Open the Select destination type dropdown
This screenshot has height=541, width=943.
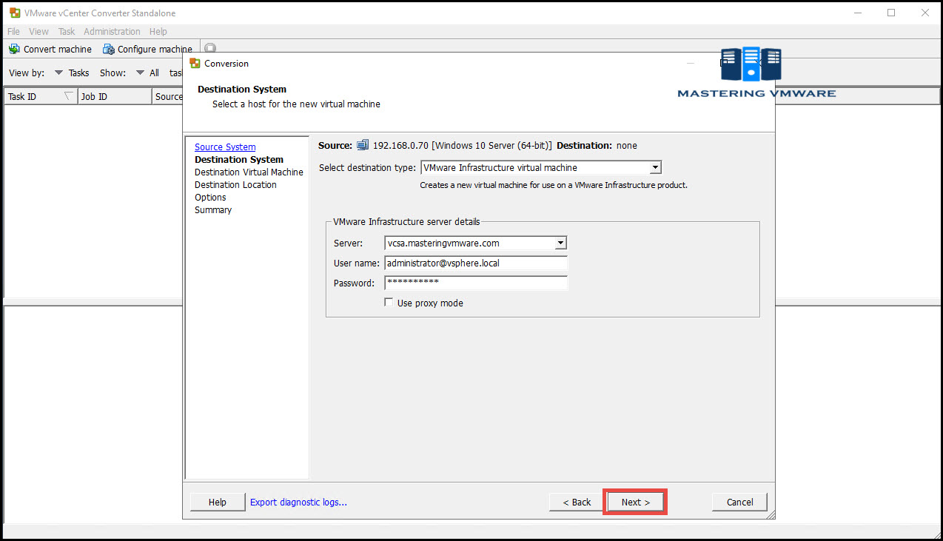(655, 168)
